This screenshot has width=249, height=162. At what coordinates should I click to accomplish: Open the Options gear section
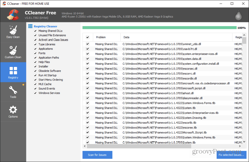(x=13, y=112)
